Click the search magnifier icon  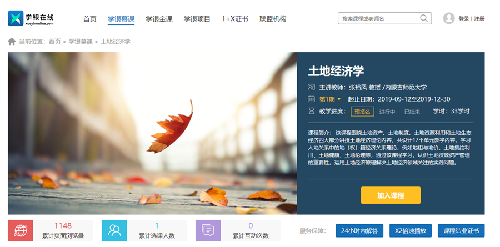424,18
